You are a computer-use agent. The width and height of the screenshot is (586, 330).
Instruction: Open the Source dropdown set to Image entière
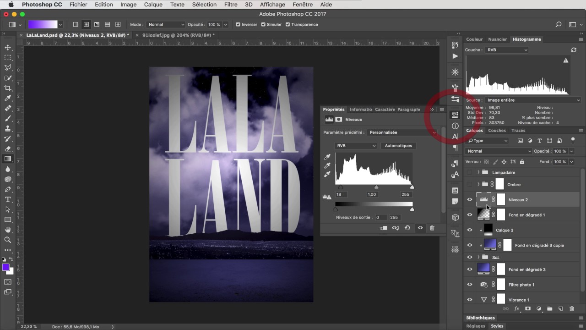533,100
